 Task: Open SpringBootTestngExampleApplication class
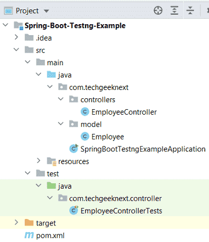point(143,149)
